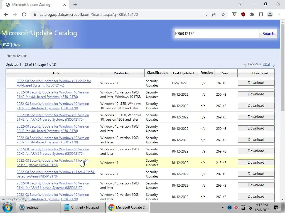Click the previous page arrow icon
285x213 pixels.
245,65
